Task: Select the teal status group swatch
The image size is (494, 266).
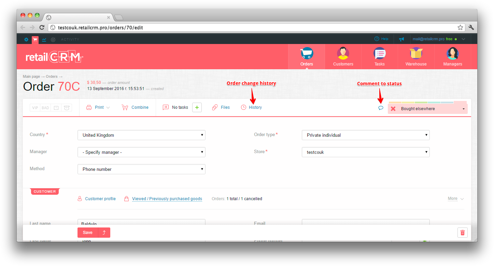Action: click(434, 102)
